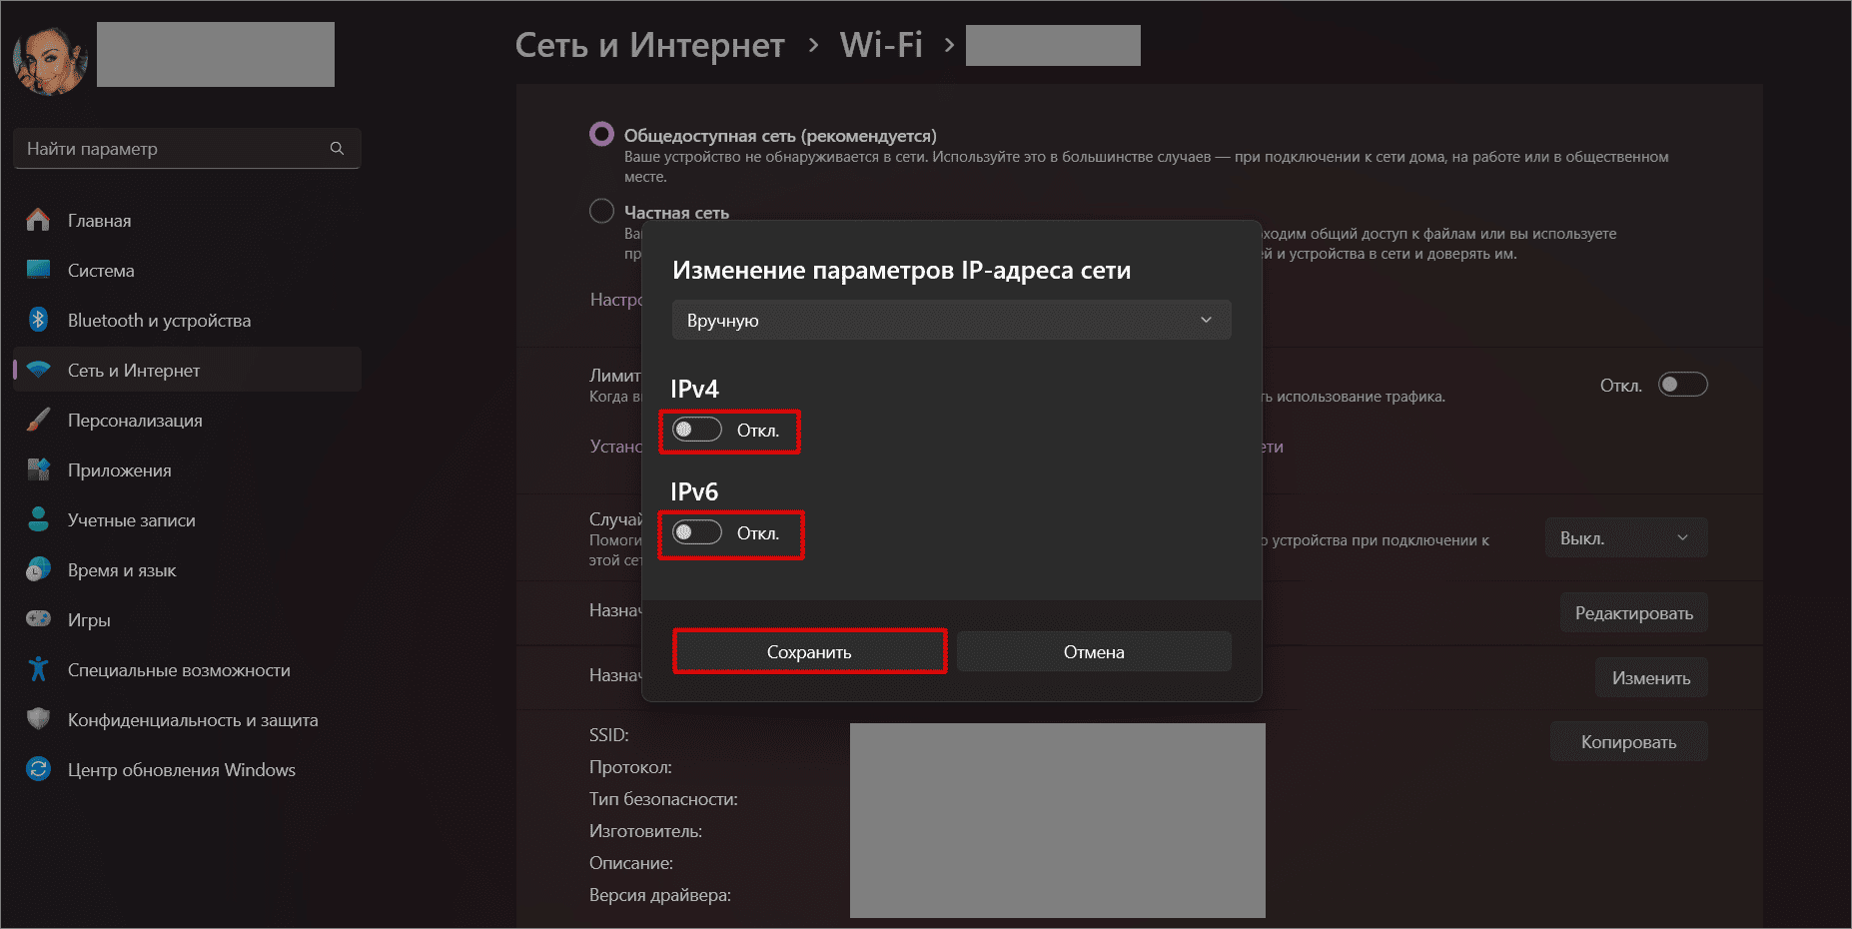Image resolution: width=1852 pixels, height=929 pixels.
Task: Click Сохранить to save IP settings
Action: click(x=809, y=652)
